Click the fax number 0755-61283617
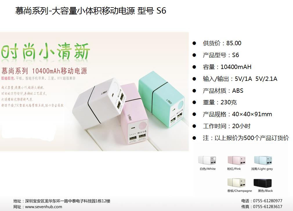Image resolution: width=293 pixels, height=211 pixels. (x=267, y=207)
